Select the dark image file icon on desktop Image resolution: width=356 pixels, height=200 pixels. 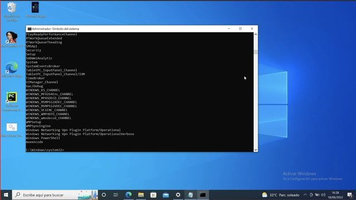(35, 7)
